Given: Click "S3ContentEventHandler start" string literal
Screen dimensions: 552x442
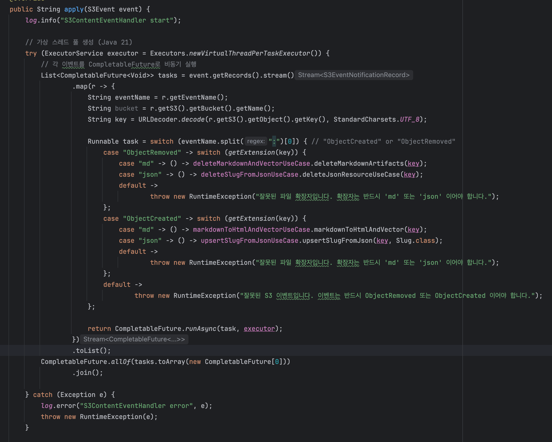Looking at the screenshot, I should (x=117, y=20).
